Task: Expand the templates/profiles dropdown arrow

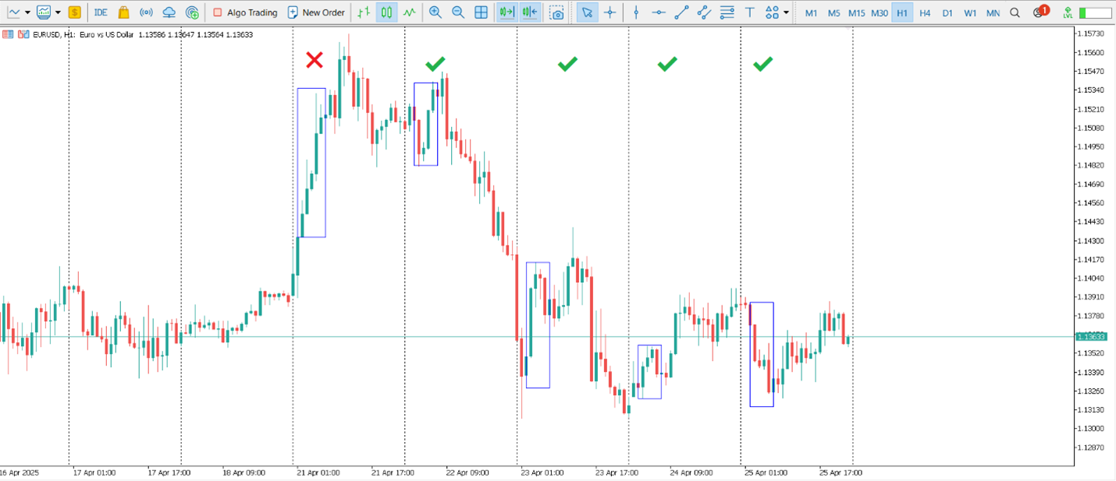Action: 58,12
